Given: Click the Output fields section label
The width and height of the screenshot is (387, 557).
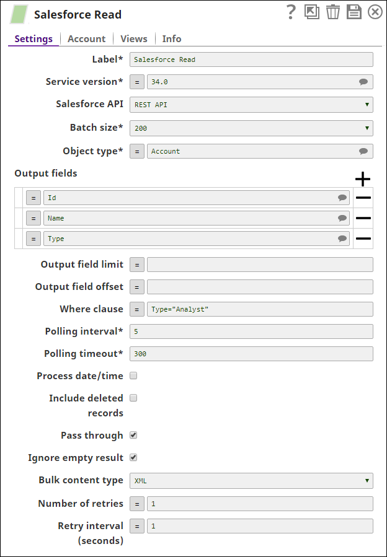Looking at the screenshot, I should pos(46,173).
